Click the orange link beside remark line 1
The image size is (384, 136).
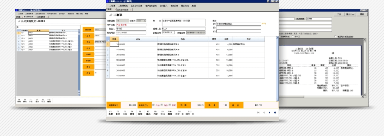tap(264, 23)
